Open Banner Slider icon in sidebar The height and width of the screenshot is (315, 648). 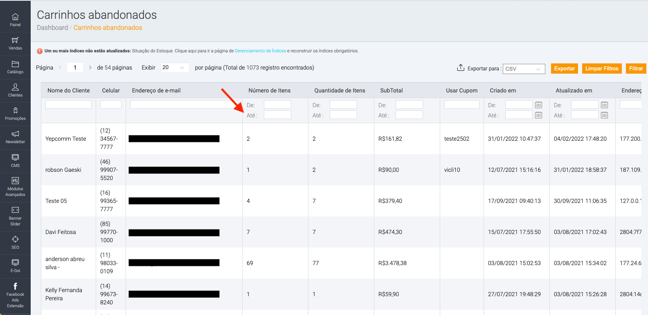pyautogui.click(x=15, y=210)
